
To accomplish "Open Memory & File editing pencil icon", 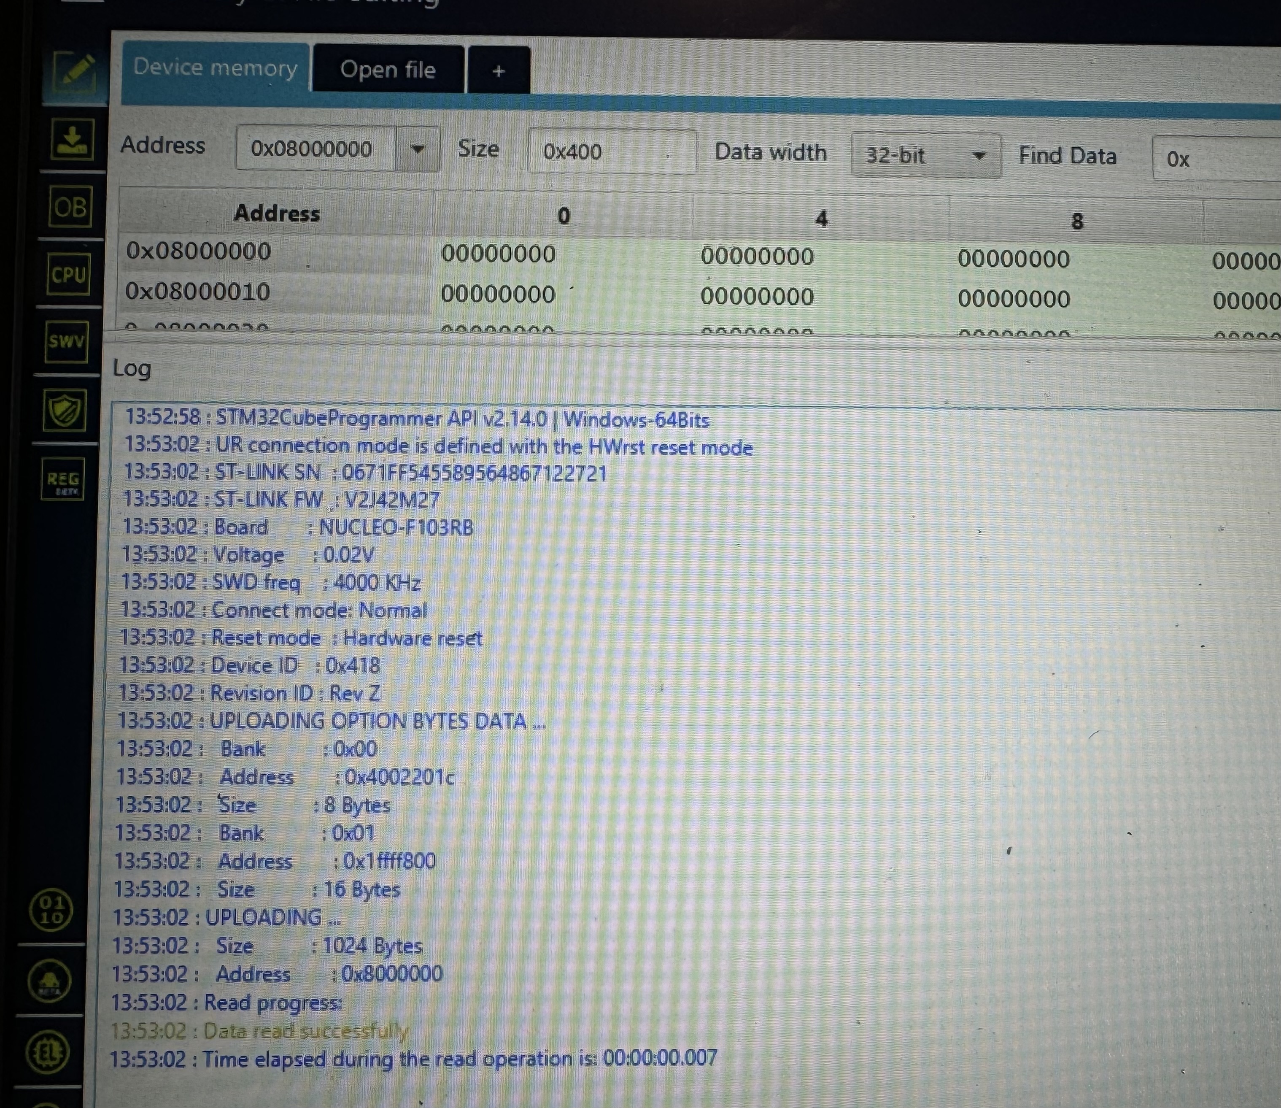I will click(75, 72).
